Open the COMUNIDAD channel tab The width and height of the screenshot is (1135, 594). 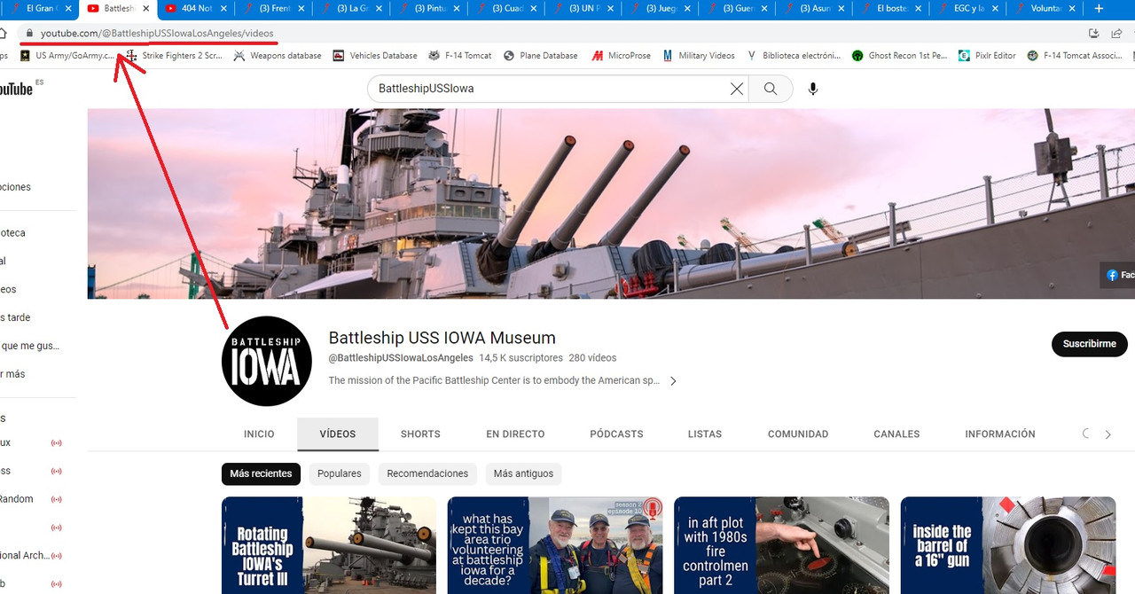click(x=798, y=434)
